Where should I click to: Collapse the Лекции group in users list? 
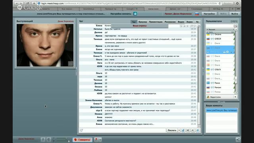pos(220,29)
